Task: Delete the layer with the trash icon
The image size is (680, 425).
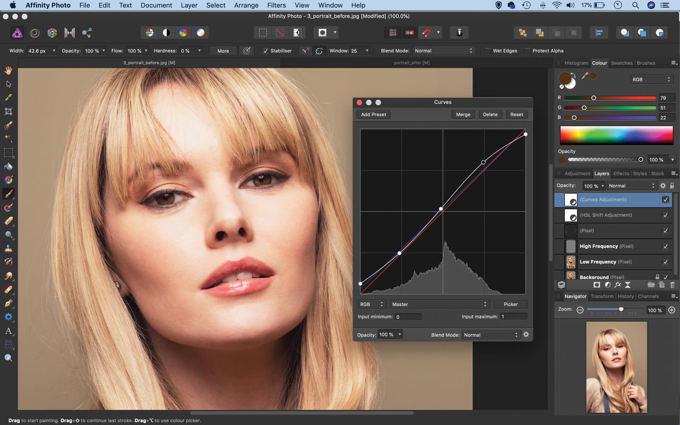Action: point(672,285)
